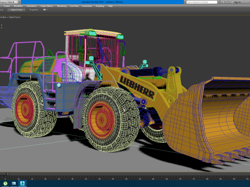
Task: Open the image viewer taskbar icon
Action: click(x=14, y=183)
